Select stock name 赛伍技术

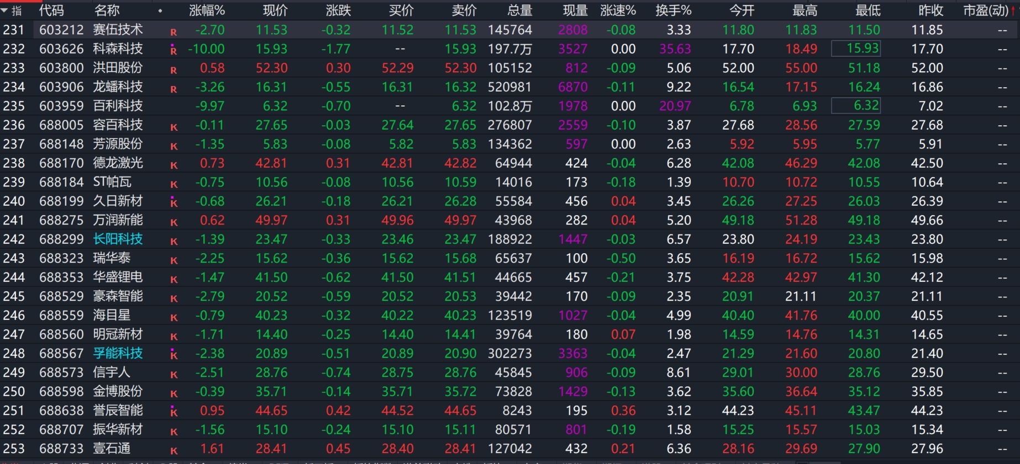coord(118,30)
